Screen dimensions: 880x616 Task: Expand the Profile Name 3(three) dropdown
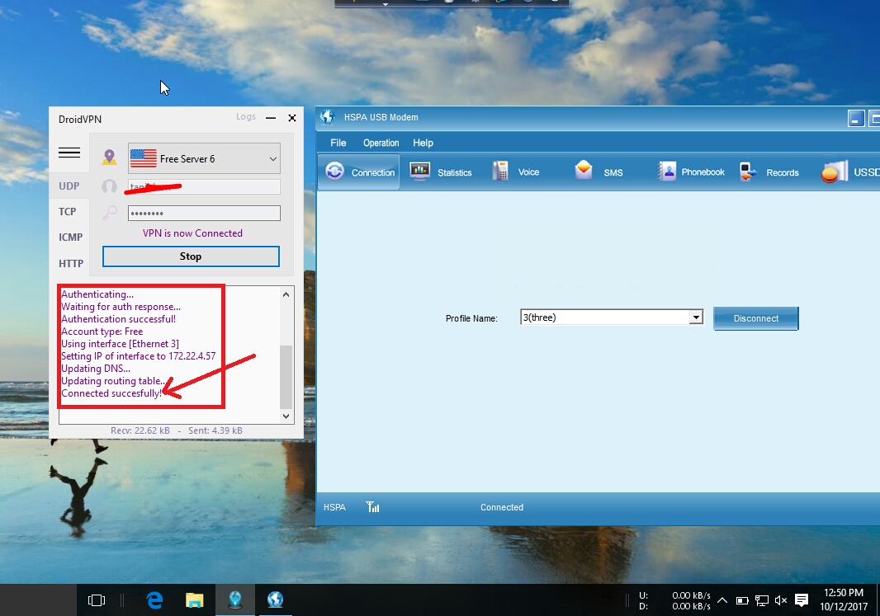tap(696, 317)
